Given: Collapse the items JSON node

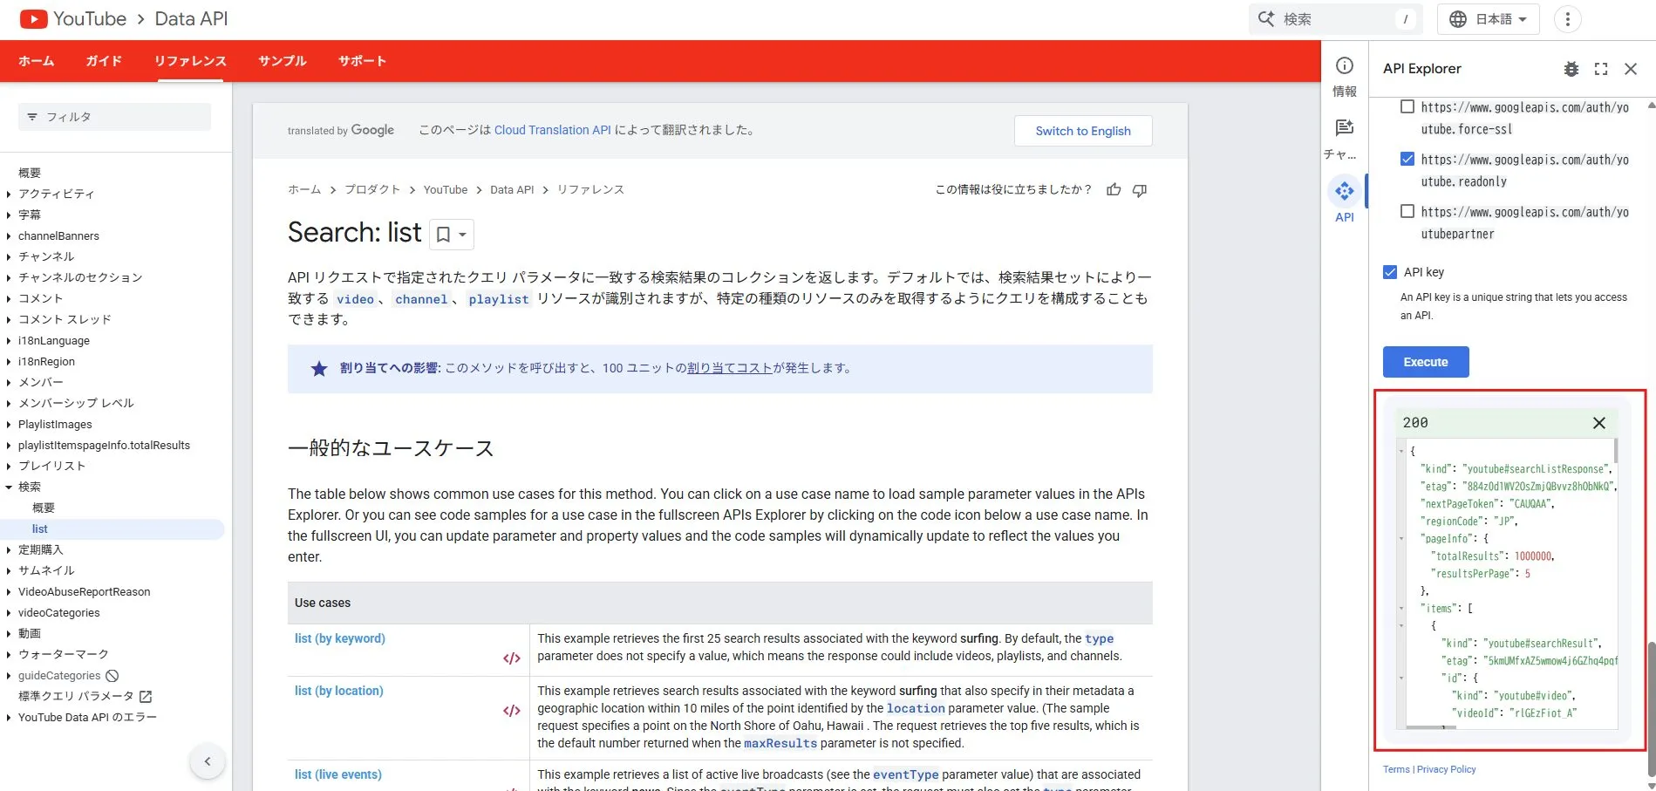Looking at the screenshot, I should click(1401, 609).
